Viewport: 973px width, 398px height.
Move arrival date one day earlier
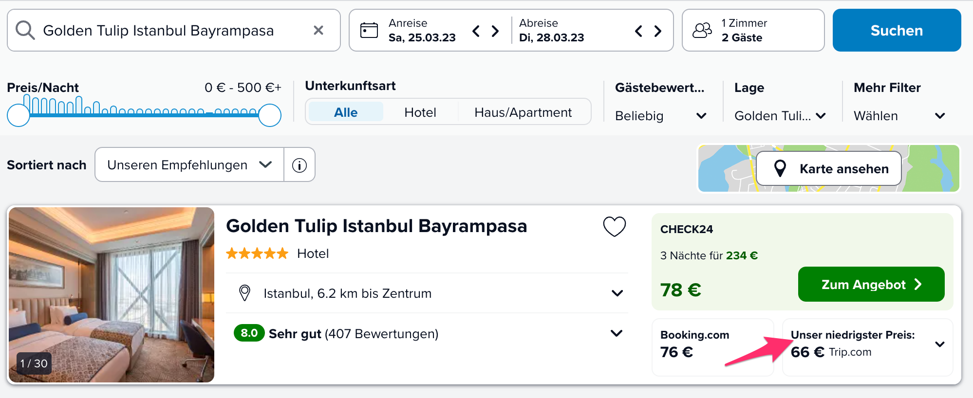click(x=476, y=31)
